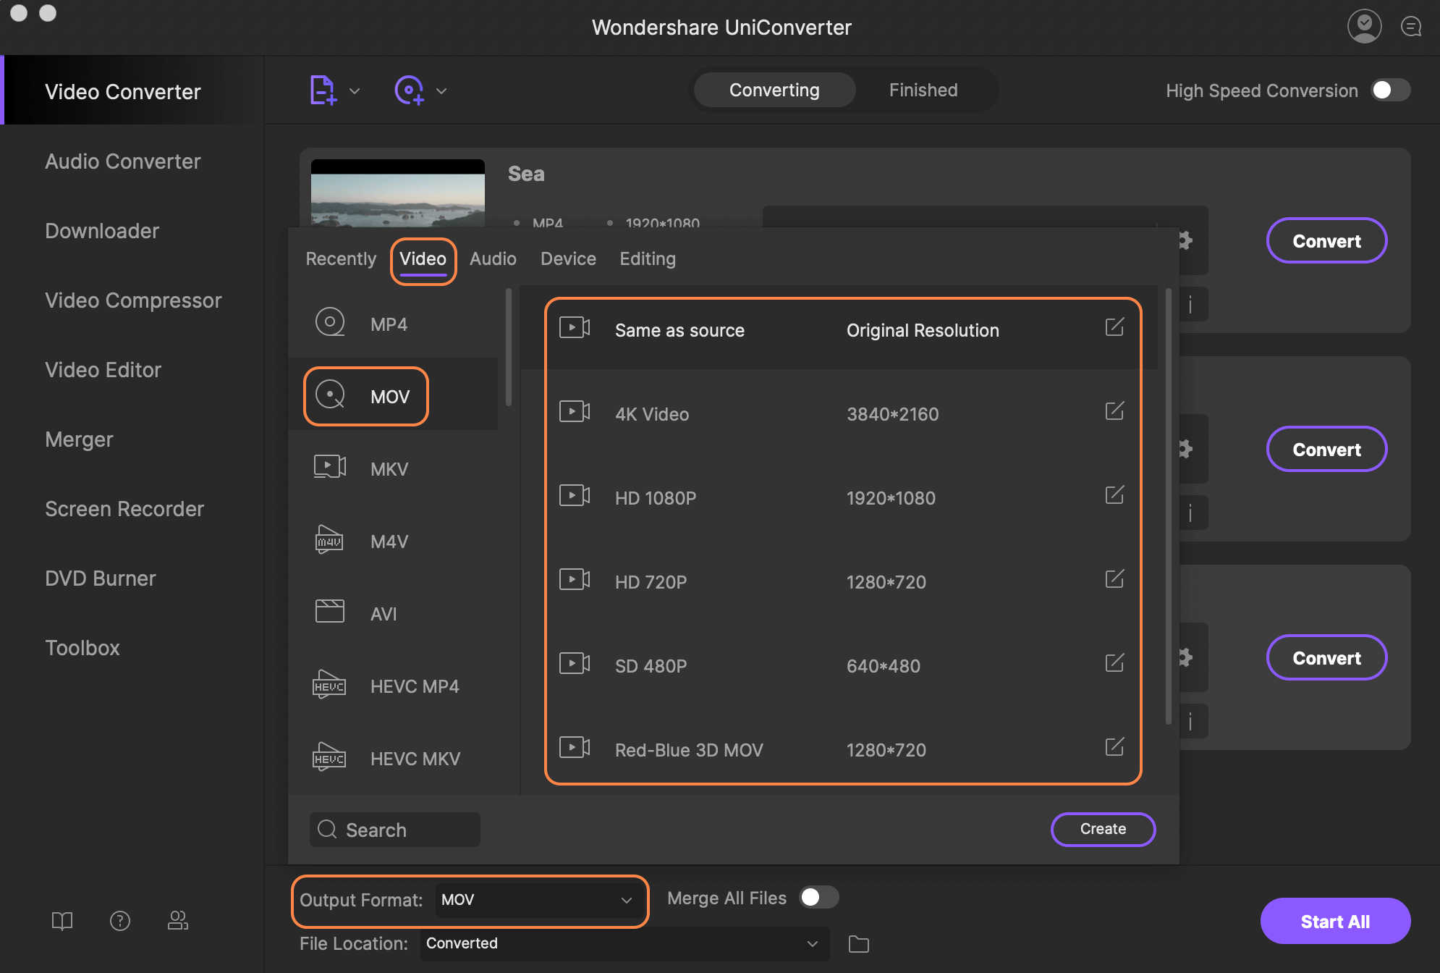This screenshot has height=973, width=1440.
Task: Click the MOV format icon in sidebar
Action: point(330,394)
